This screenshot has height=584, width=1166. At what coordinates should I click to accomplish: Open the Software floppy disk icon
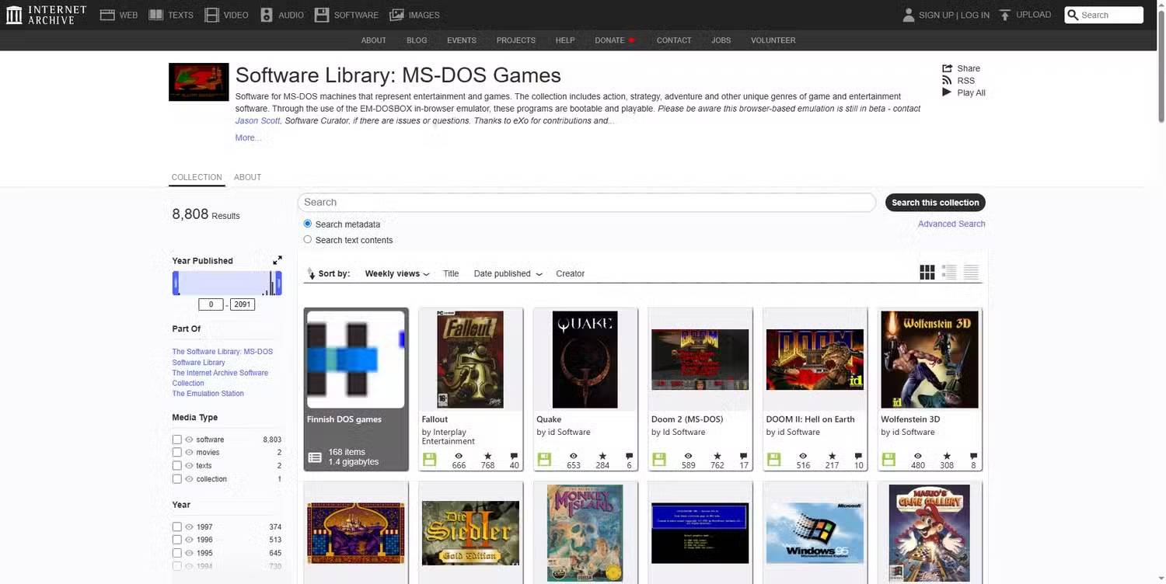322,15
